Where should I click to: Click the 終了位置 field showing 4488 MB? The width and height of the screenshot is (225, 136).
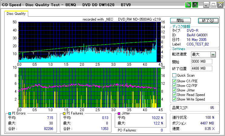(x=202, y=68)
